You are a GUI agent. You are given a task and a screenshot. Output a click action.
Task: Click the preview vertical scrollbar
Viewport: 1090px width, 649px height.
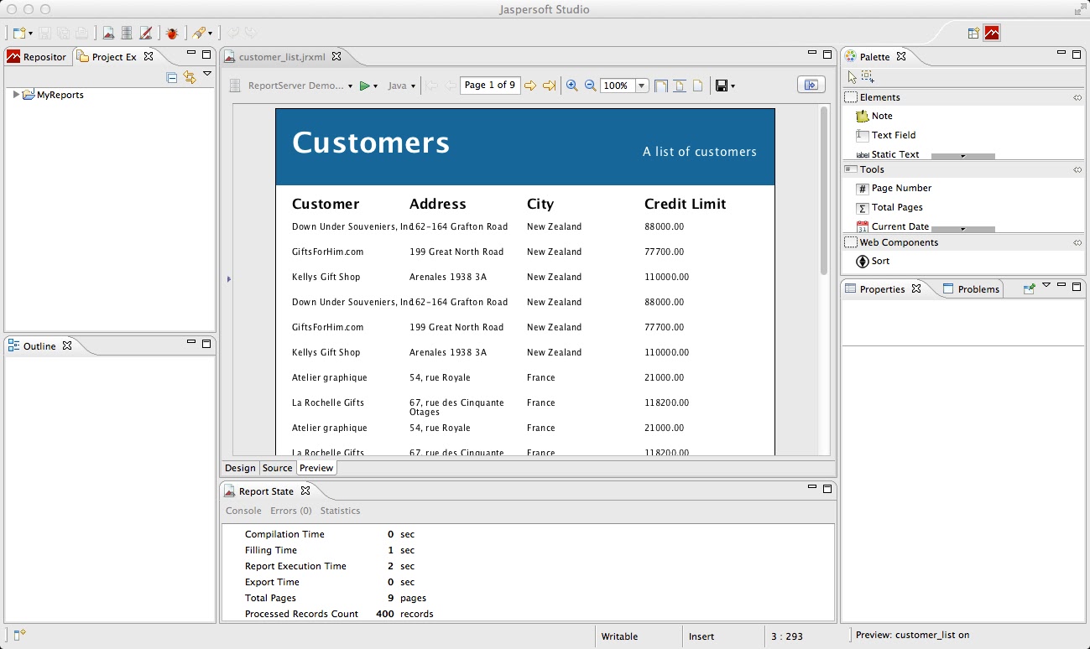pyautogui.click(x=824, y=191)
